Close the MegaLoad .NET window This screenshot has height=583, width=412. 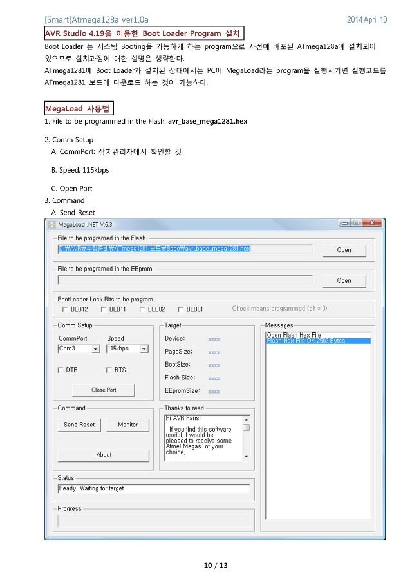pos(372,223)
